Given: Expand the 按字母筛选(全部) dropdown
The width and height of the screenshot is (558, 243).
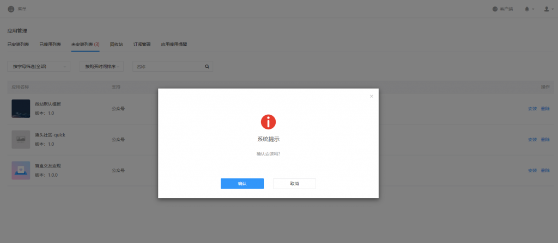Looking at the screenshot, I should [39, 66].
